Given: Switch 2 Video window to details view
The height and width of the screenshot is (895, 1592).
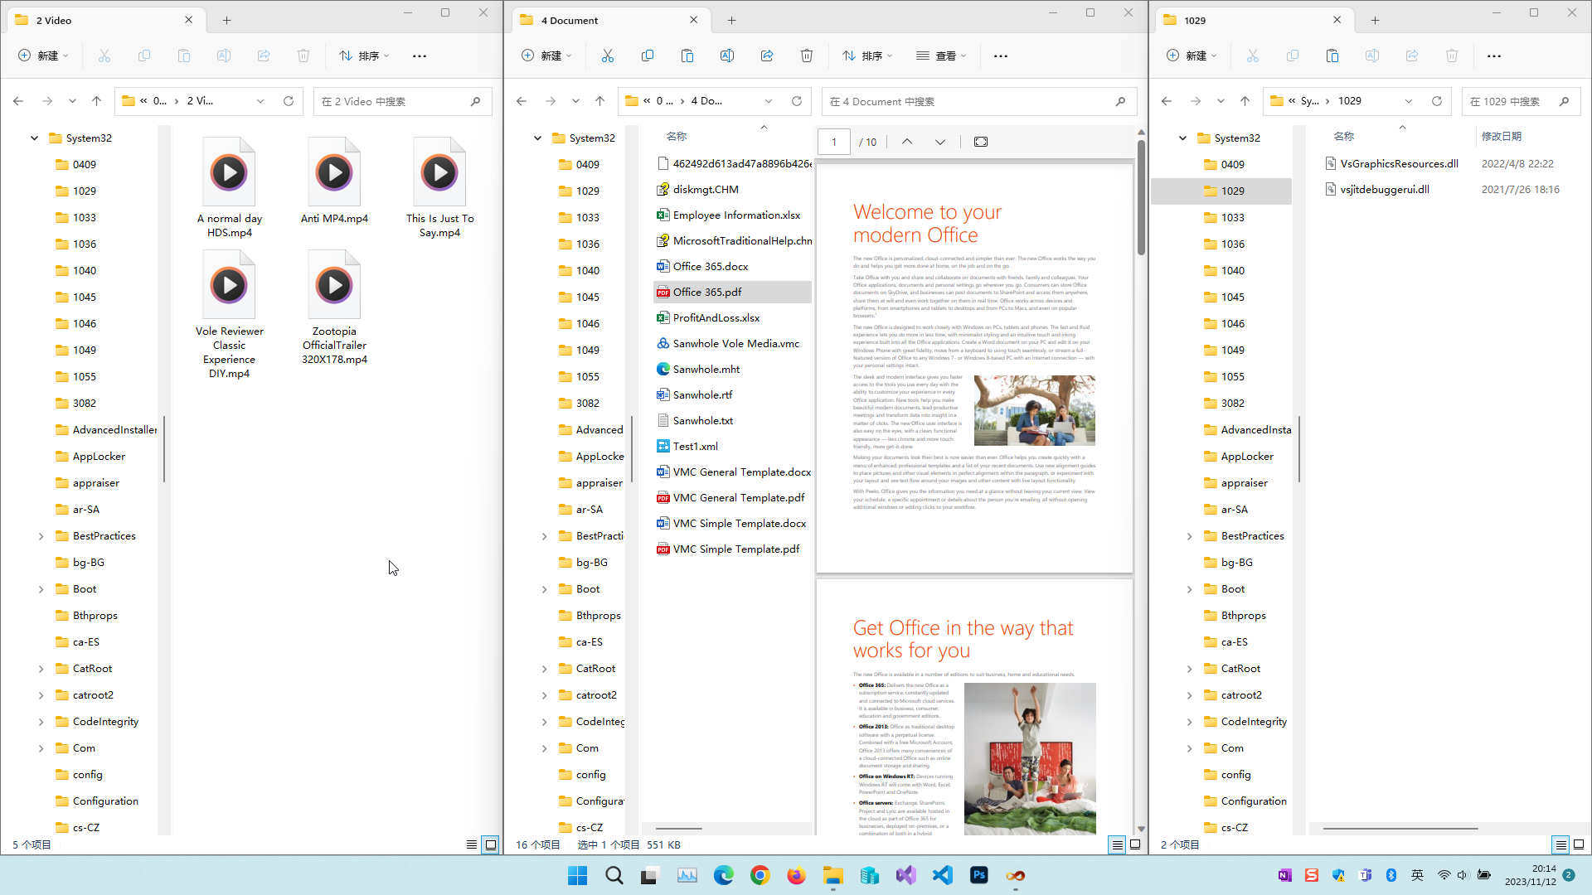Looking at the screenshot, I should (472, 844).
